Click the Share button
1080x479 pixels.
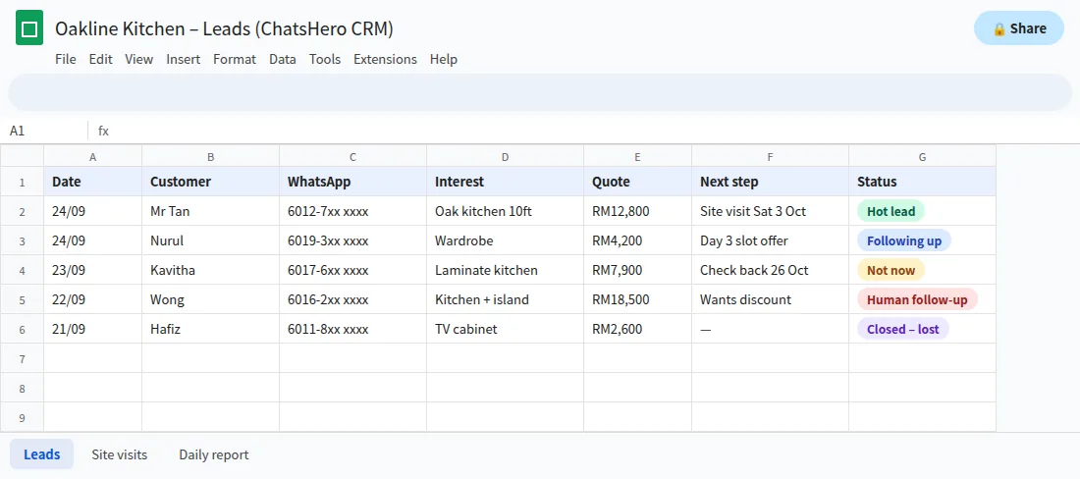point(1019,28)
